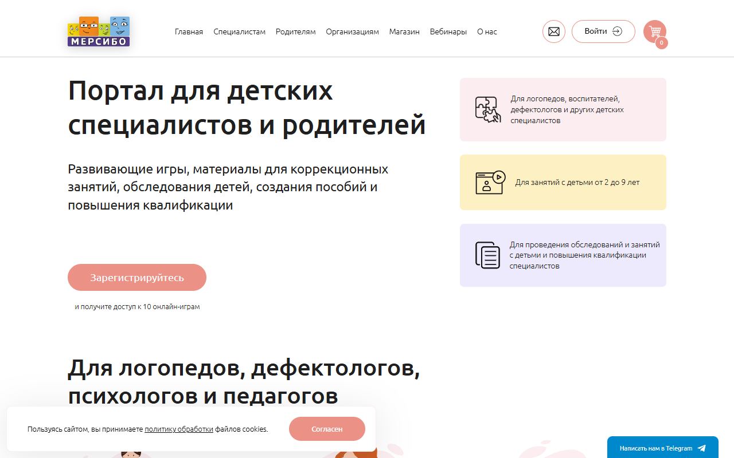This screenshot has width=734, height=458.
Task: Open Вебинары in navigation
Action: tap(448, 31)
